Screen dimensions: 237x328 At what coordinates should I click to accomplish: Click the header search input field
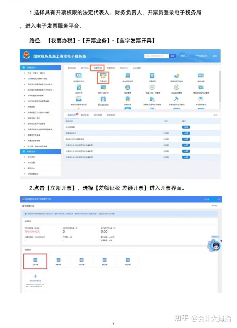[x=156, y=56]
